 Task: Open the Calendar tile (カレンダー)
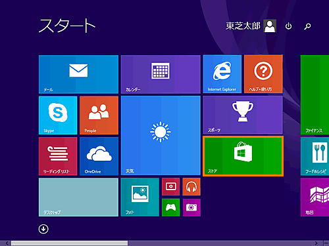pos(161,74)
